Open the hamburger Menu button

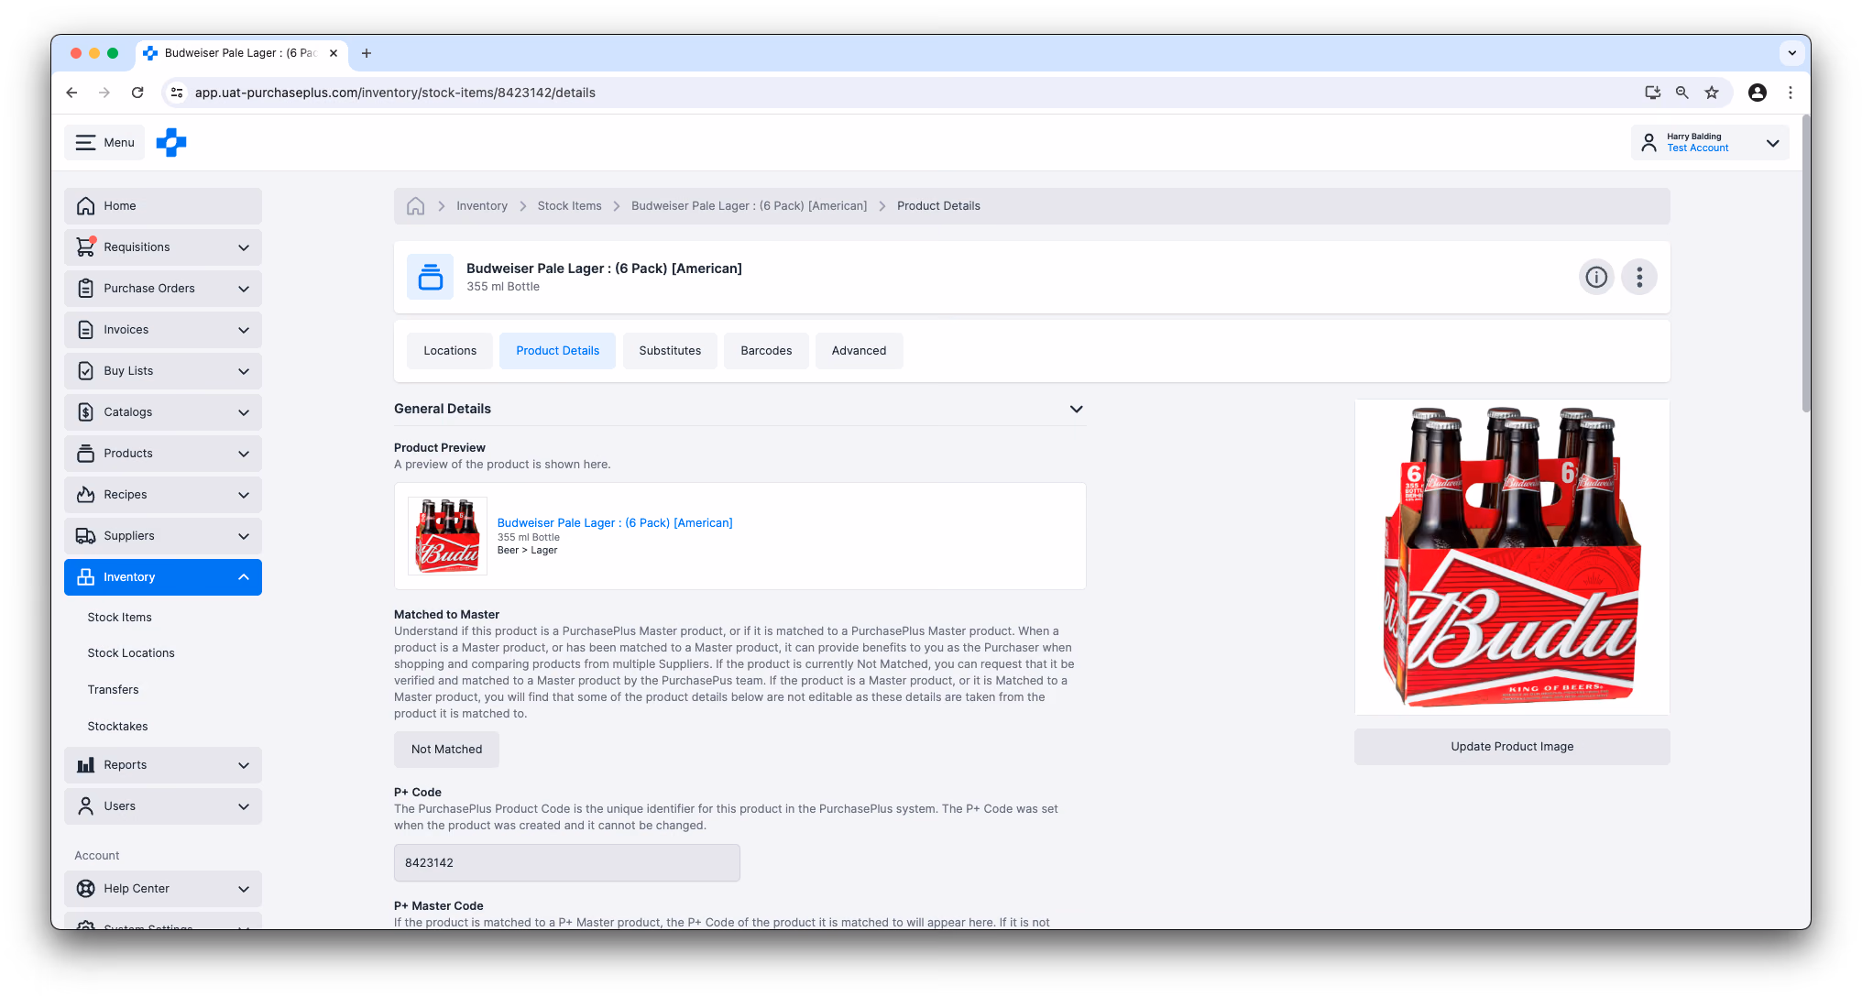coord(104,142)
